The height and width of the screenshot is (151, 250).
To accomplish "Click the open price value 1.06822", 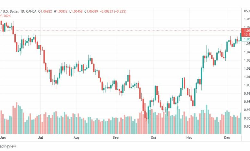I will click(x=46, y=11).
